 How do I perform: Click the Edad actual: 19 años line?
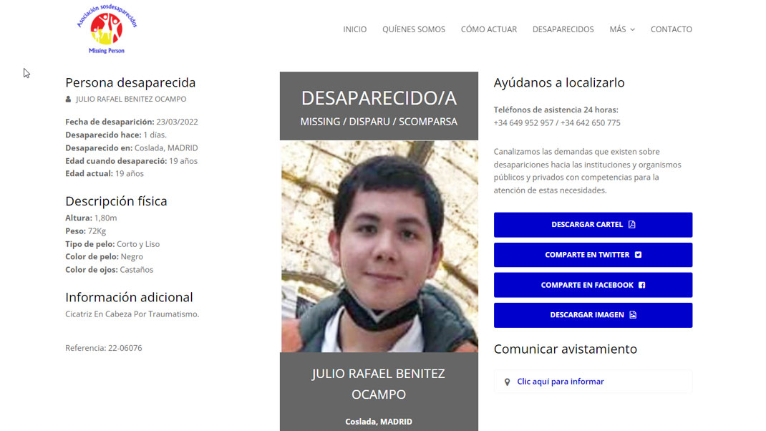tap(105, 173)
